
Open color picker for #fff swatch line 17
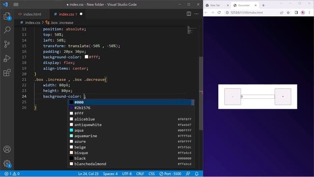86,57
